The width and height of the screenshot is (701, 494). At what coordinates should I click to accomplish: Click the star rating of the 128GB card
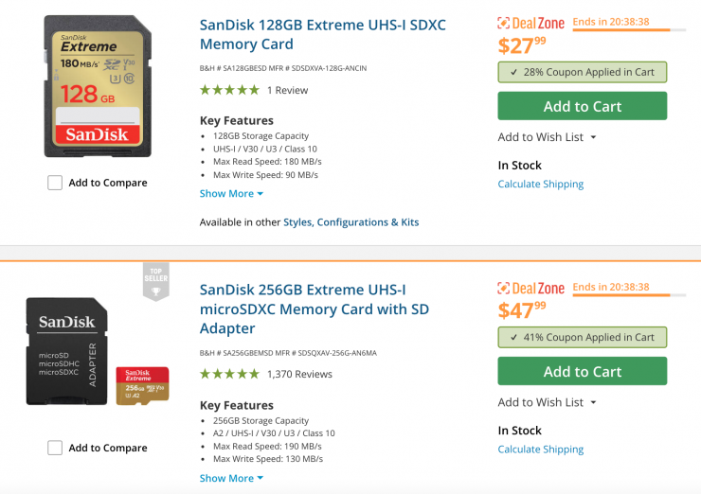[229, 90]
